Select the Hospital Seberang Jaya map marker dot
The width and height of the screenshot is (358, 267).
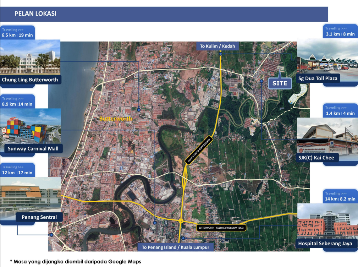coord(183,238)
